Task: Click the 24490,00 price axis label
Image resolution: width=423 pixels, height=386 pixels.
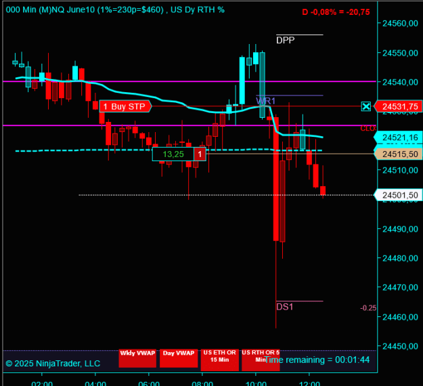Action: click(x=401, y=229)
